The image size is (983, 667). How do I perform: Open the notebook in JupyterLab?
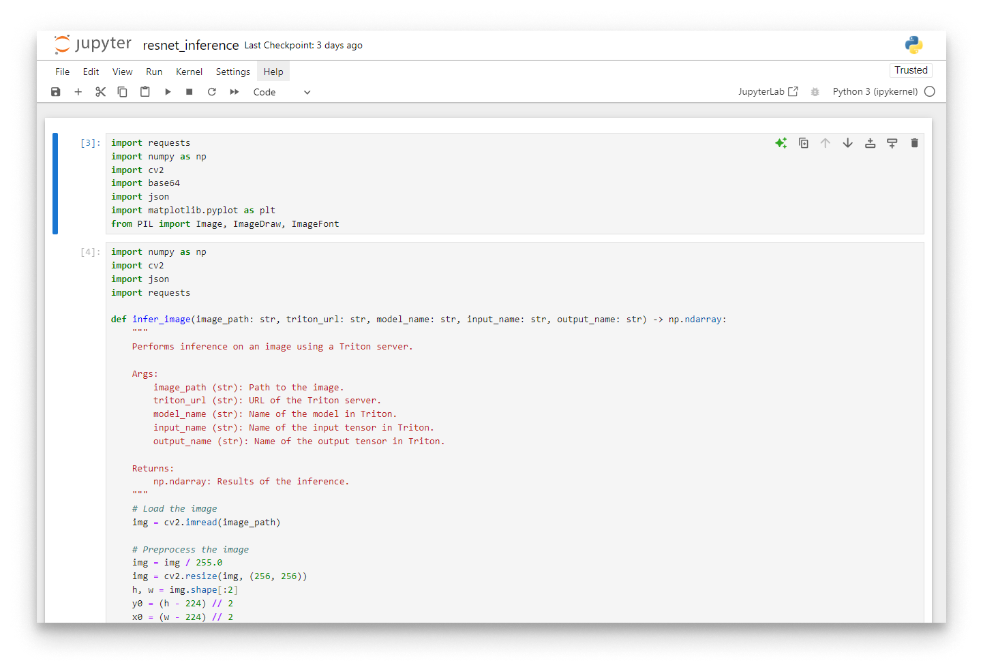768,91
